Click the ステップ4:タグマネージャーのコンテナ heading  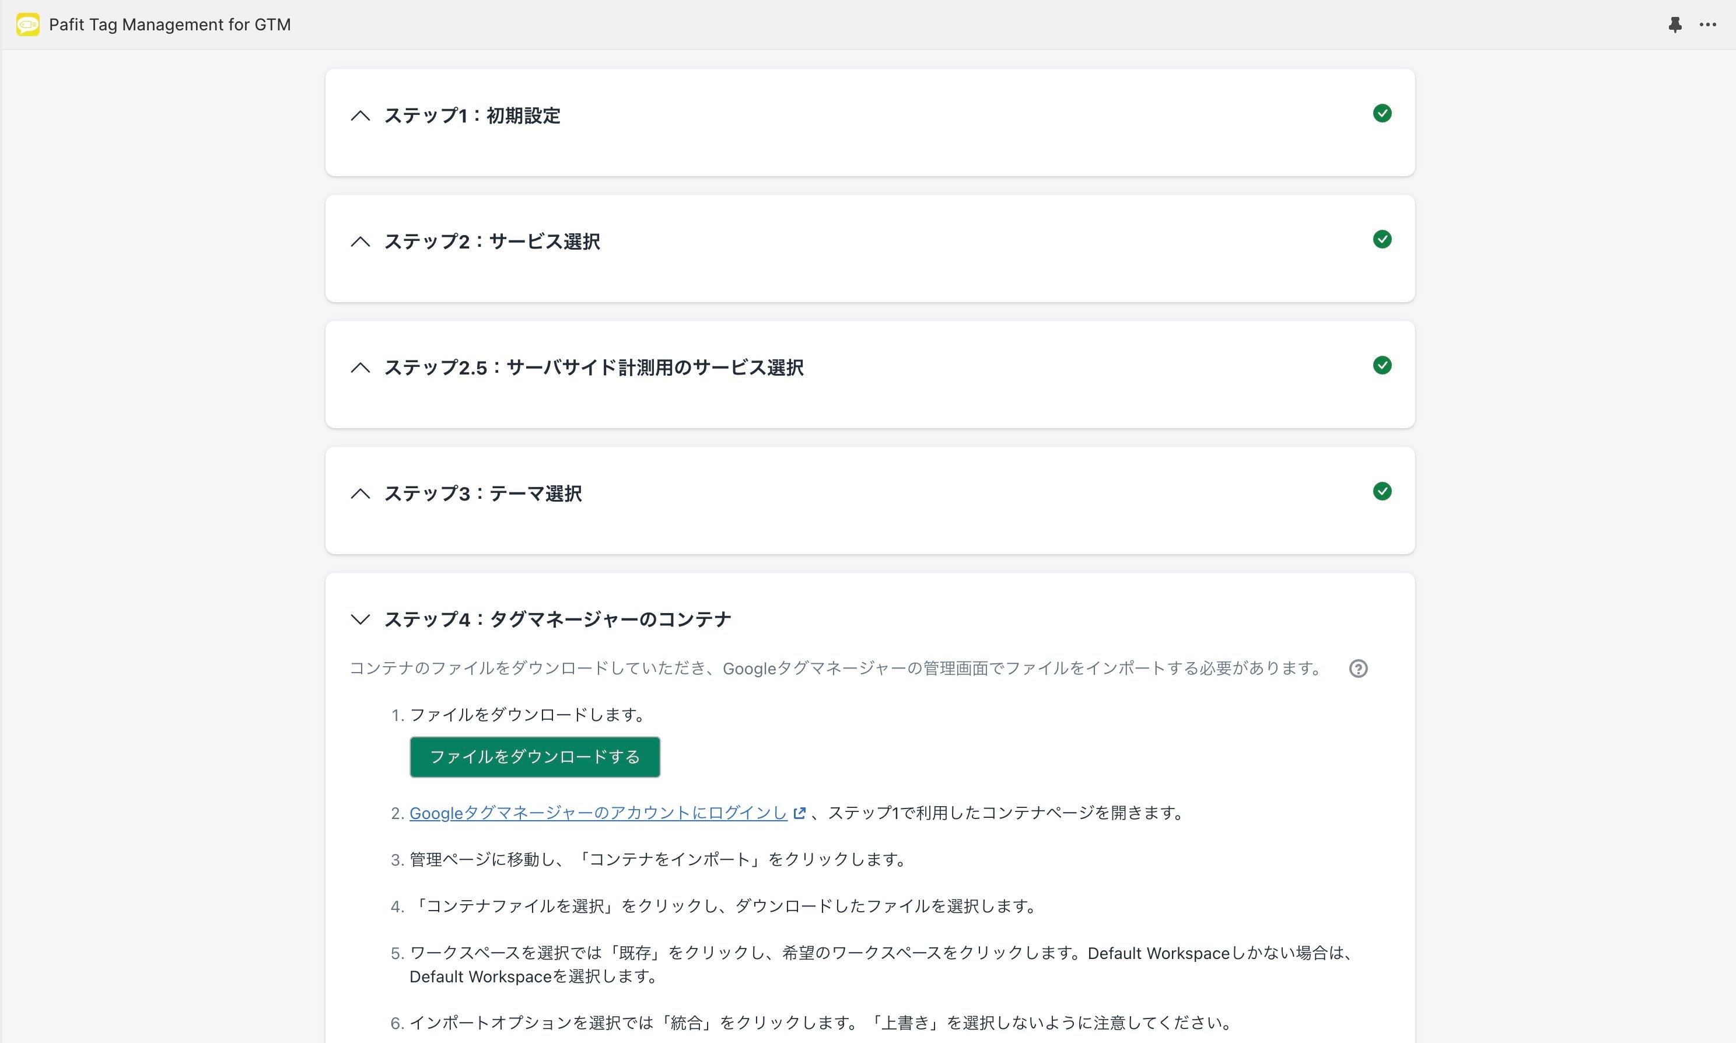click(557, 619)
